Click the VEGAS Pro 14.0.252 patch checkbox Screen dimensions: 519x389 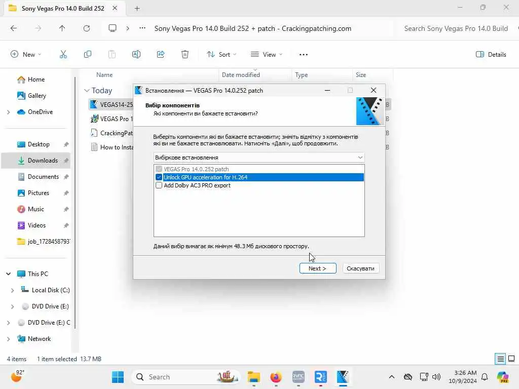[x=159, y=169]
